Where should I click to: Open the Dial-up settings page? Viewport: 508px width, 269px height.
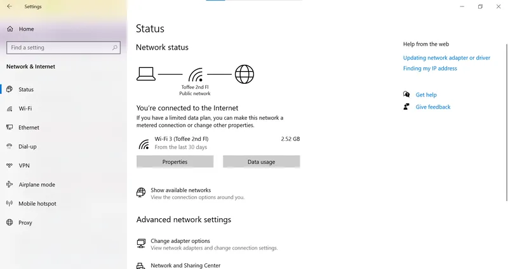(x=27, y=147)
